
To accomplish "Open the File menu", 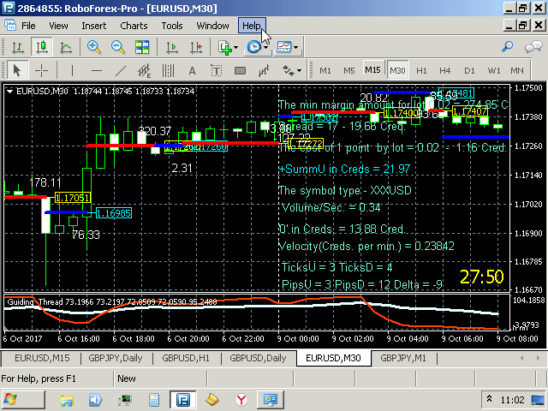I will click(28, 26).
